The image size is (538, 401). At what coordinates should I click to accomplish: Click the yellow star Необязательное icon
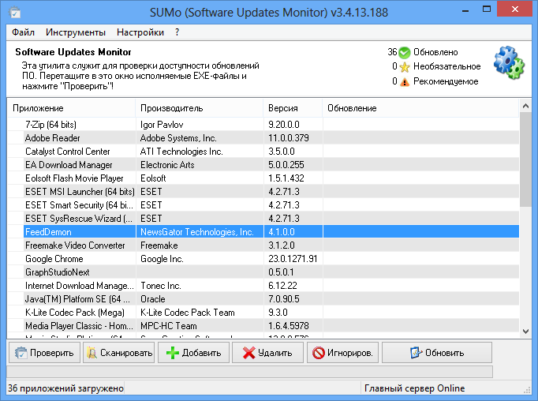pos(405,67)
